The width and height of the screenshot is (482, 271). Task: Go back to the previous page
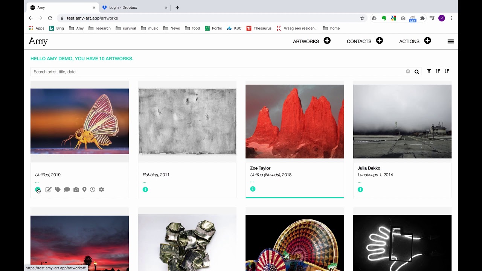[x=31, y=18]
